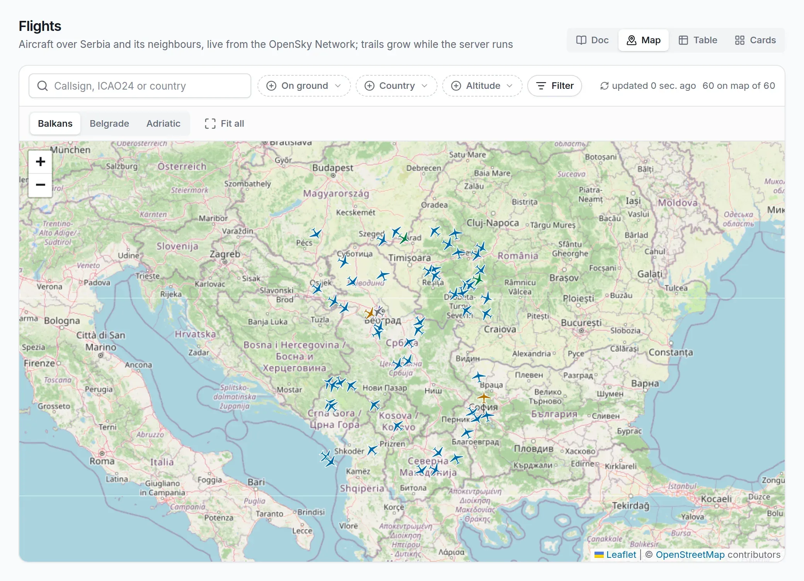This screenshot has height=581, width=804.
Task: Select the Balkans region preset
Action: [55, 124]
